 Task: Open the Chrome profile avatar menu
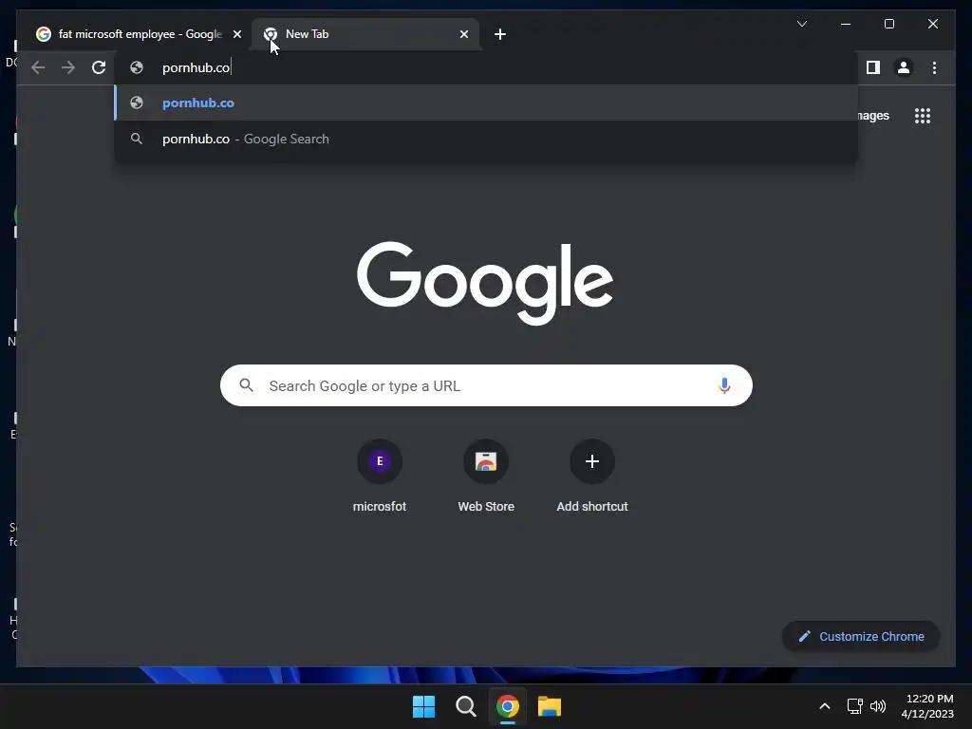(904, 67)
